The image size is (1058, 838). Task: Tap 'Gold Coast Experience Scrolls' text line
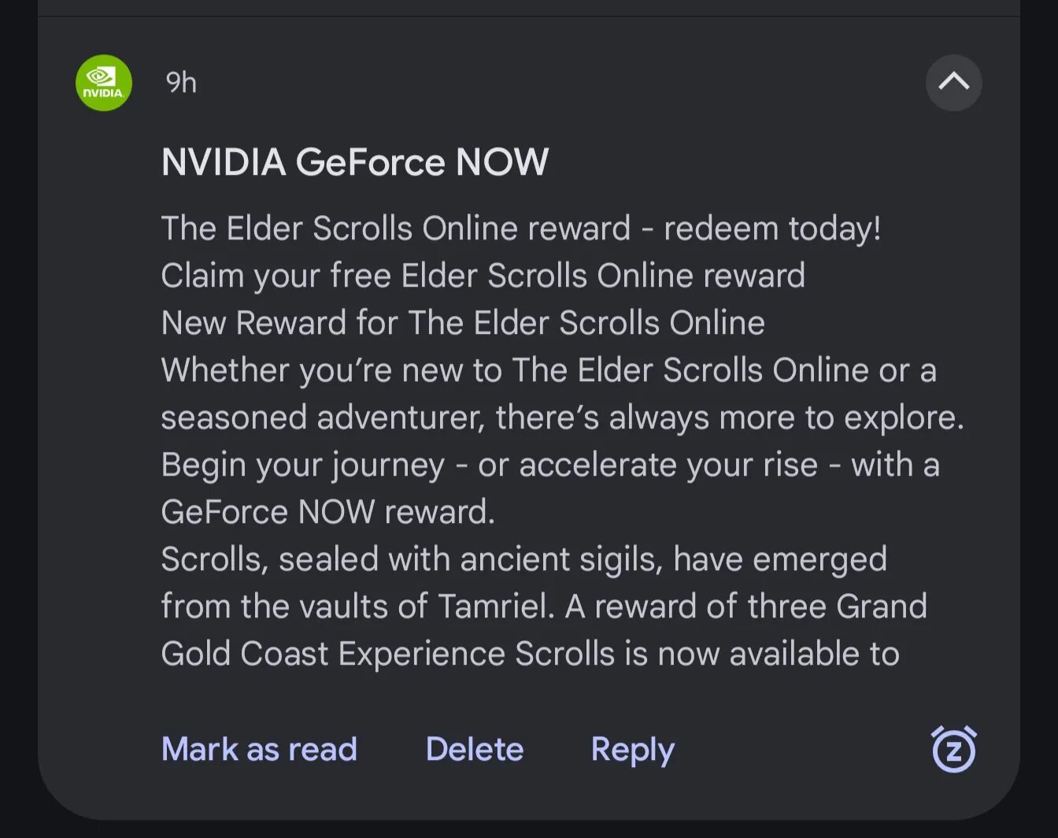pos(530,654)
